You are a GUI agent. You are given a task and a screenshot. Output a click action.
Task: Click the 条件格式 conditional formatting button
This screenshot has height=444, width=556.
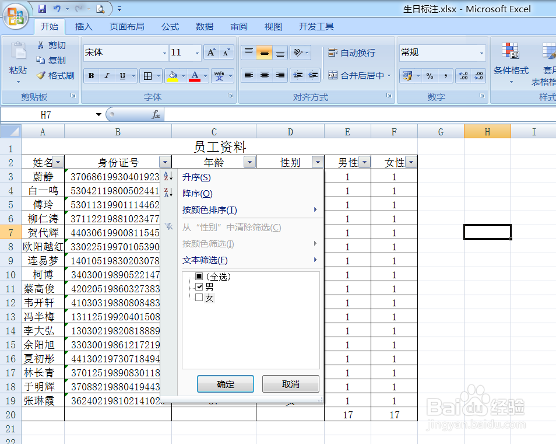pyautogui.click(x=511, y=64)
